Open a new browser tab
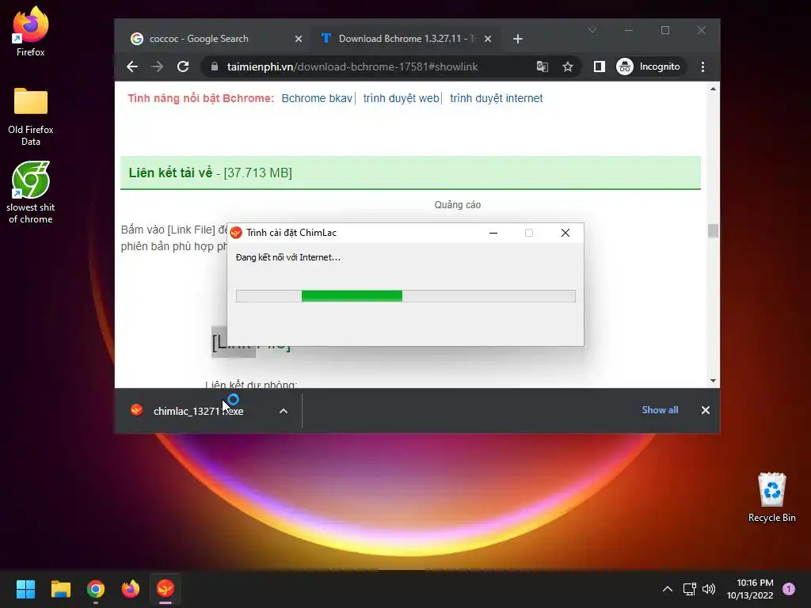The height and width of the screenshot is (608, 811). (518, 39)
